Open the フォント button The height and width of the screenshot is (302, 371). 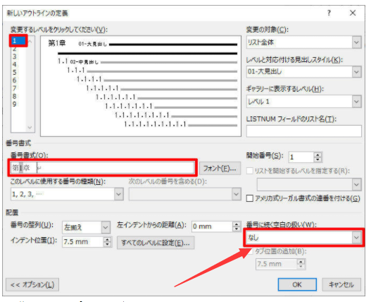coord(220,169)
